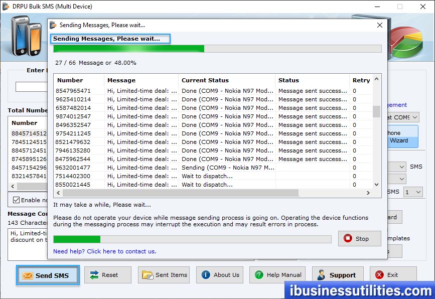The image size is (435, 299).
Task: Click the mobile phones banner image
Action: [x=26, y=36]
